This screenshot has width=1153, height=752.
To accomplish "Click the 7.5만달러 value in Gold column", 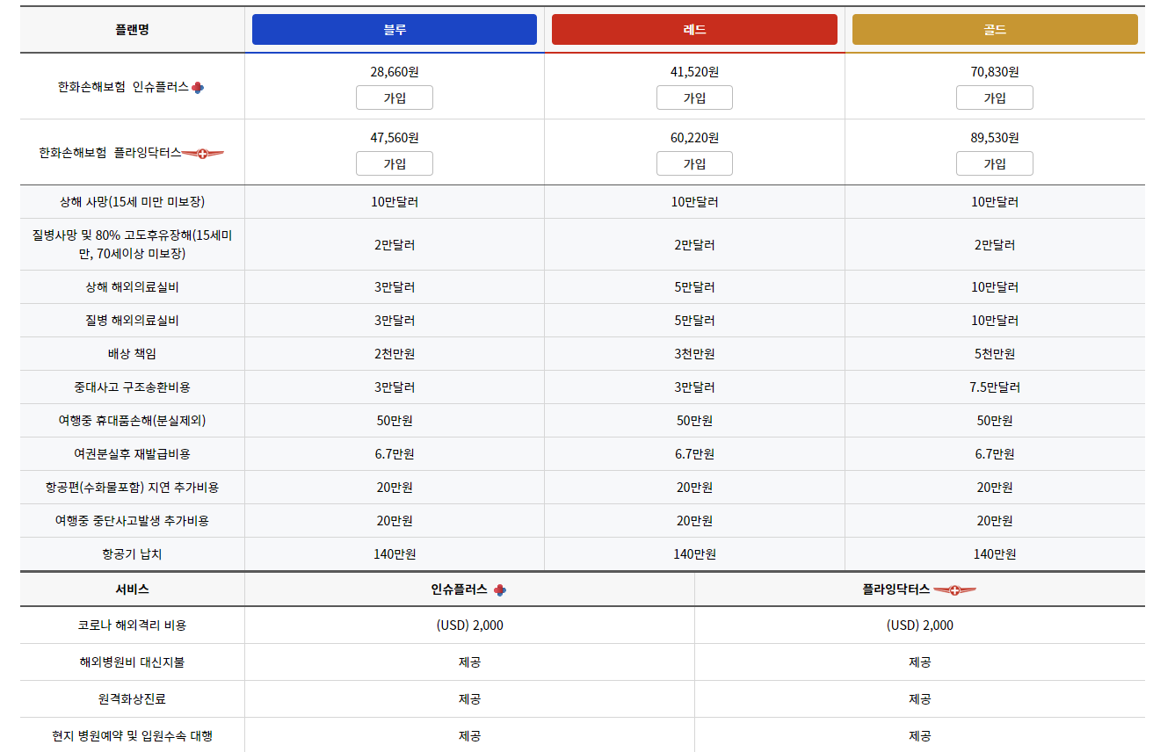I will point(995,387).
